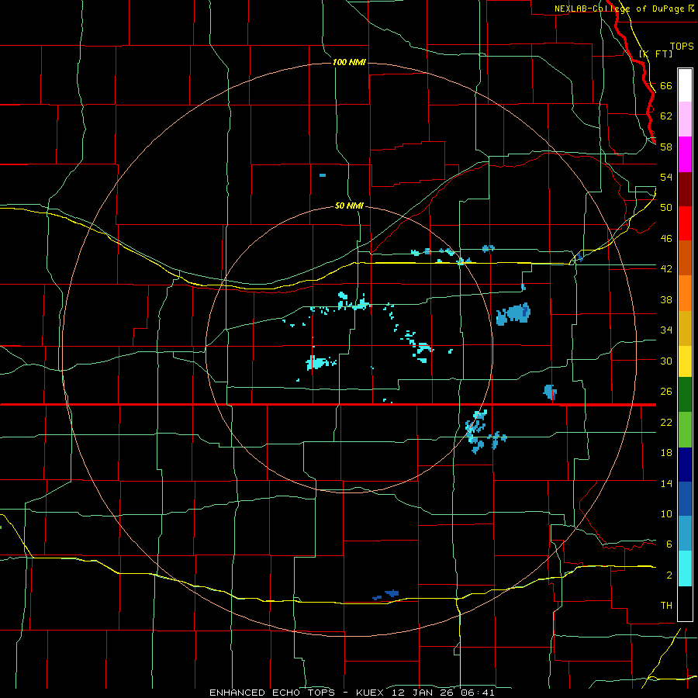Click the 14 legend value
The image size is (698, 698).
[666, 483]
